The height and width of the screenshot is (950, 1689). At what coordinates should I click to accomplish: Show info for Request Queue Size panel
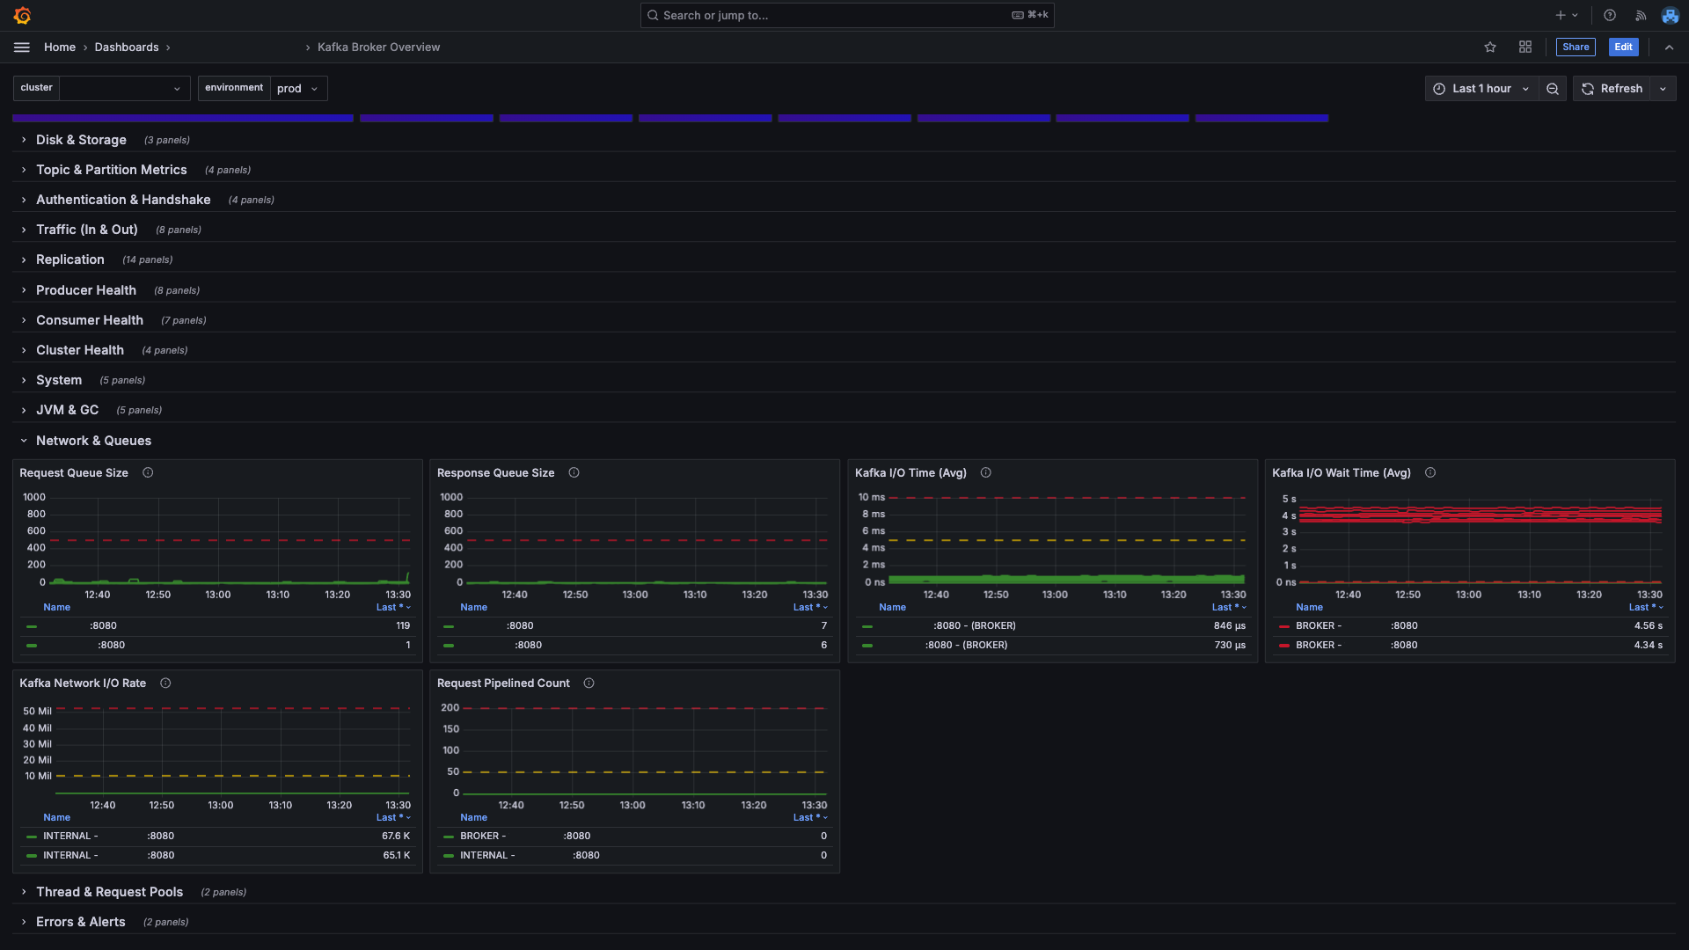(x=148, y=473)
